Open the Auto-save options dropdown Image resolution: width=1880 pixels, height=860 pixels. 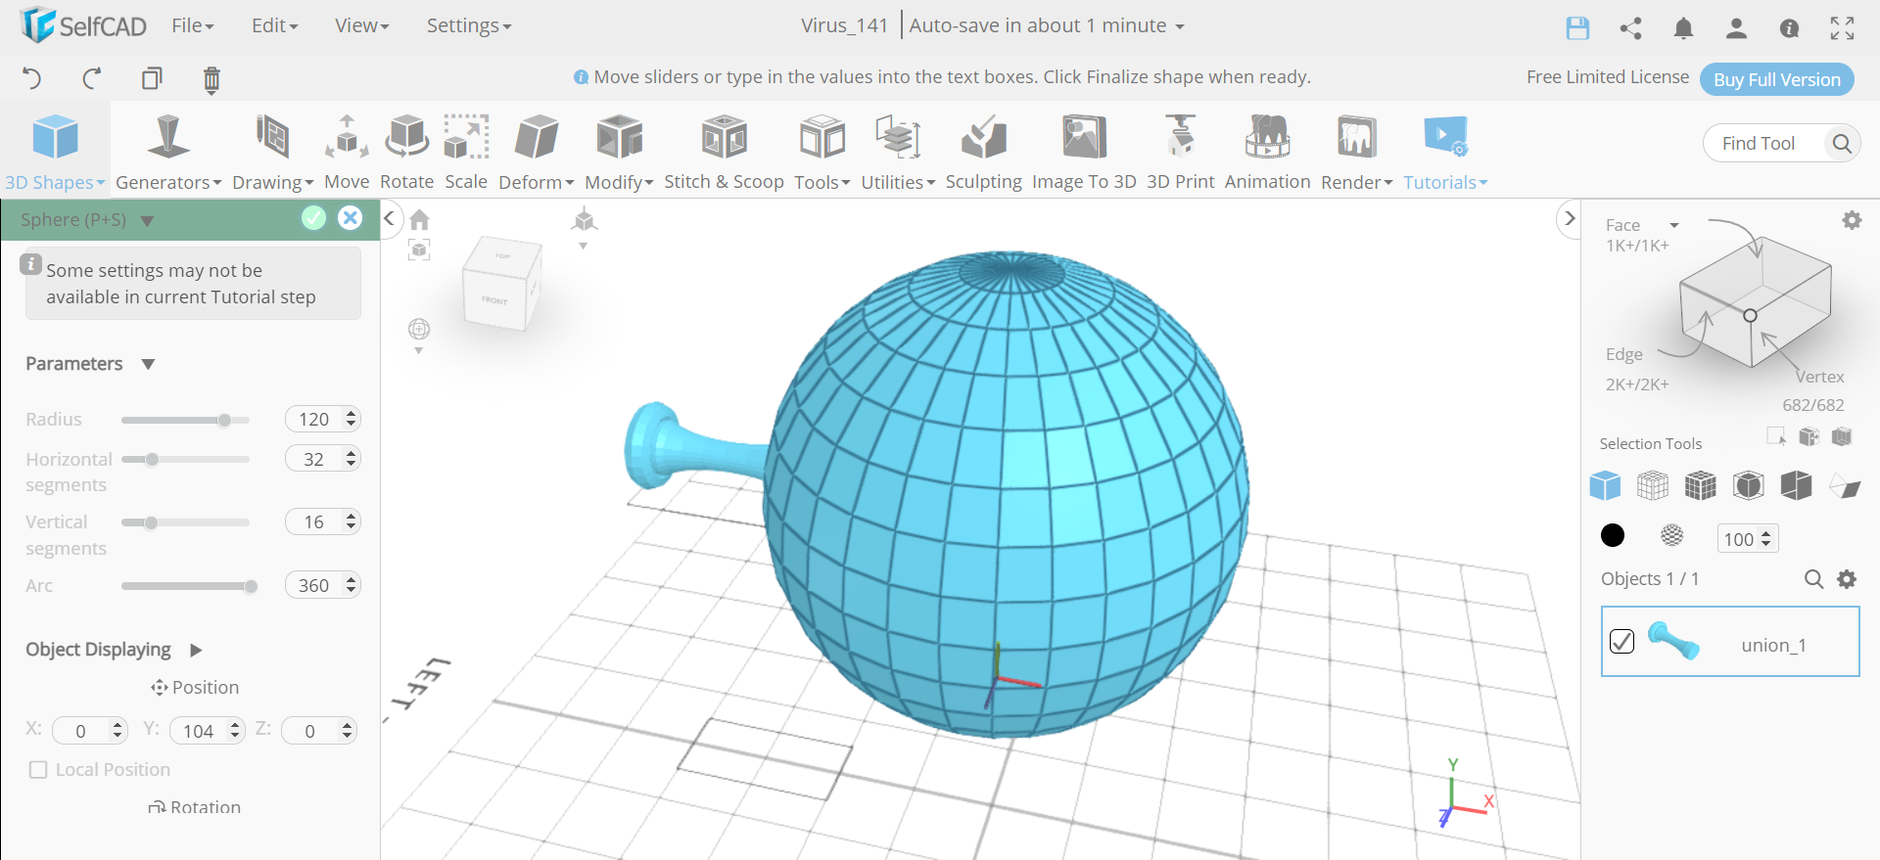(1180, 26)
